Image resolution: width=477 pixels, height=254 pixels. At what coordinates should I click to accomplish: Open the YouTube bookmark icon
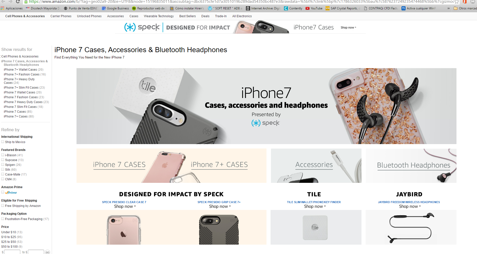click(x=307, y=8)
